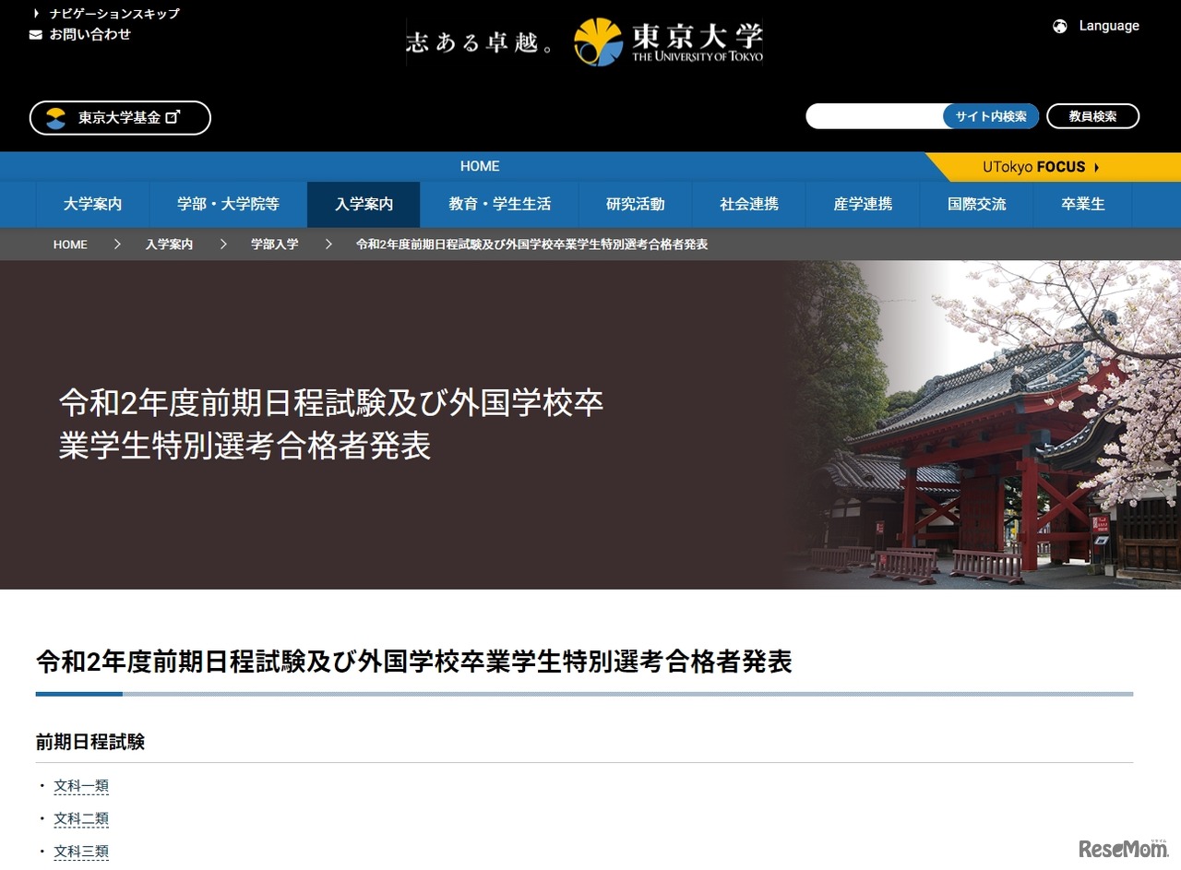Click the 学部入学 breadcrumb link
The image size is (1181, 870).
[x=274, y=244]
